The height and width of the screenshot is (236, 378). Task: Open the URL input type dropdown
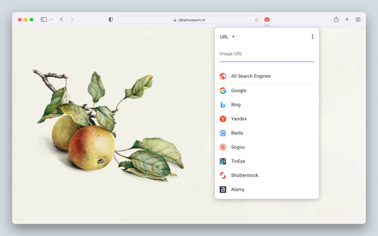[x=227, y=37]
